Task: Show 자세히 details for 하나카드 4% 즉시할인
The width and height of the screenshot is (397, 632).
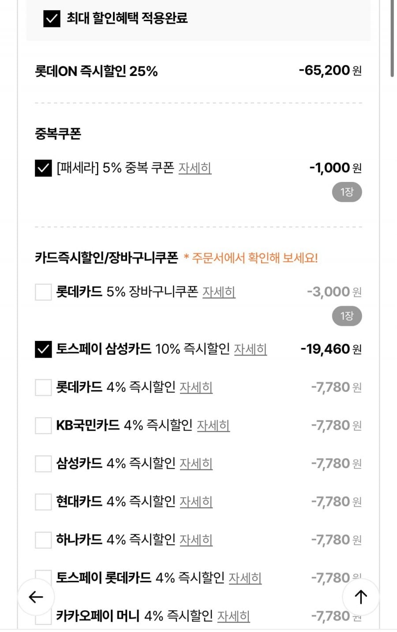Action: (196, 540)
